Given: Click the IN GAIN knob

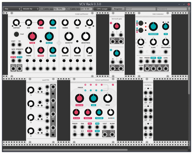Looking at the screenshot, I should [76, 112].
